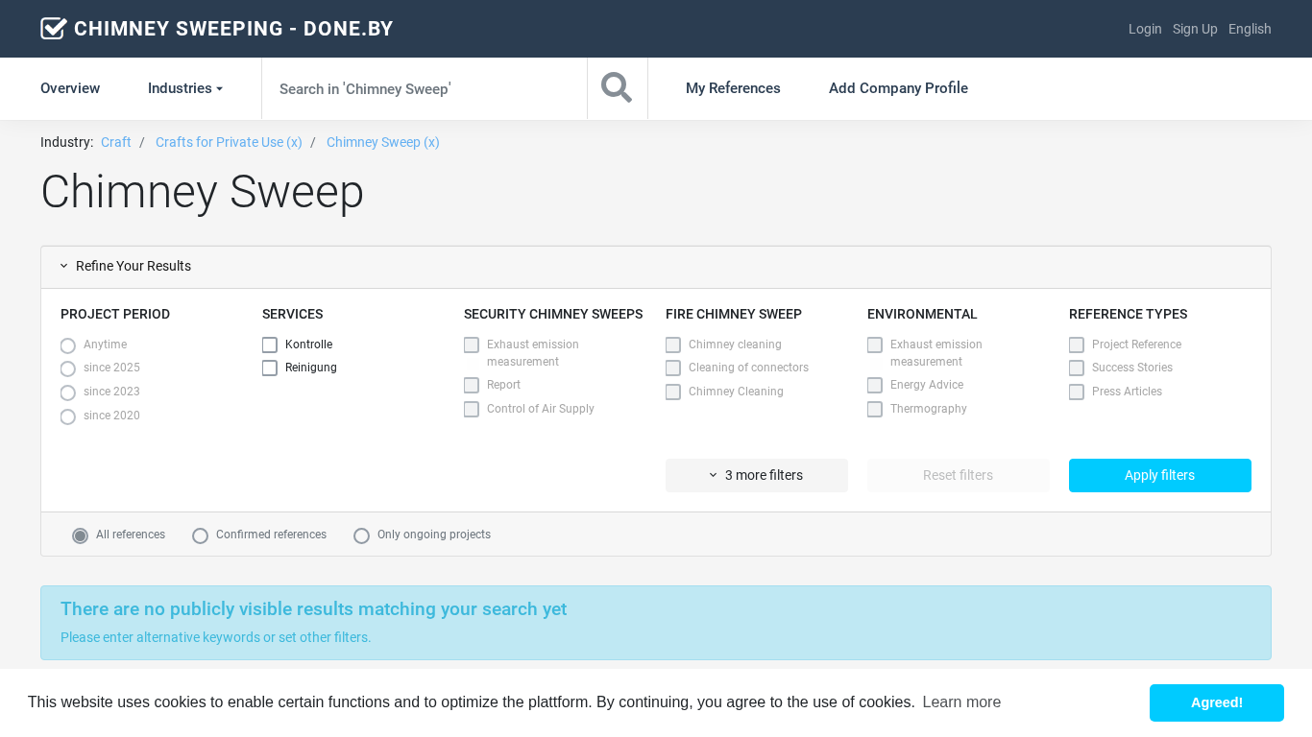Open the English language selector

click(x=1250, y=29)
